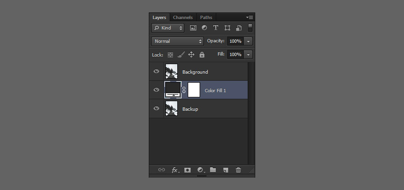Click the Fill 100% value field

(235, 54)
